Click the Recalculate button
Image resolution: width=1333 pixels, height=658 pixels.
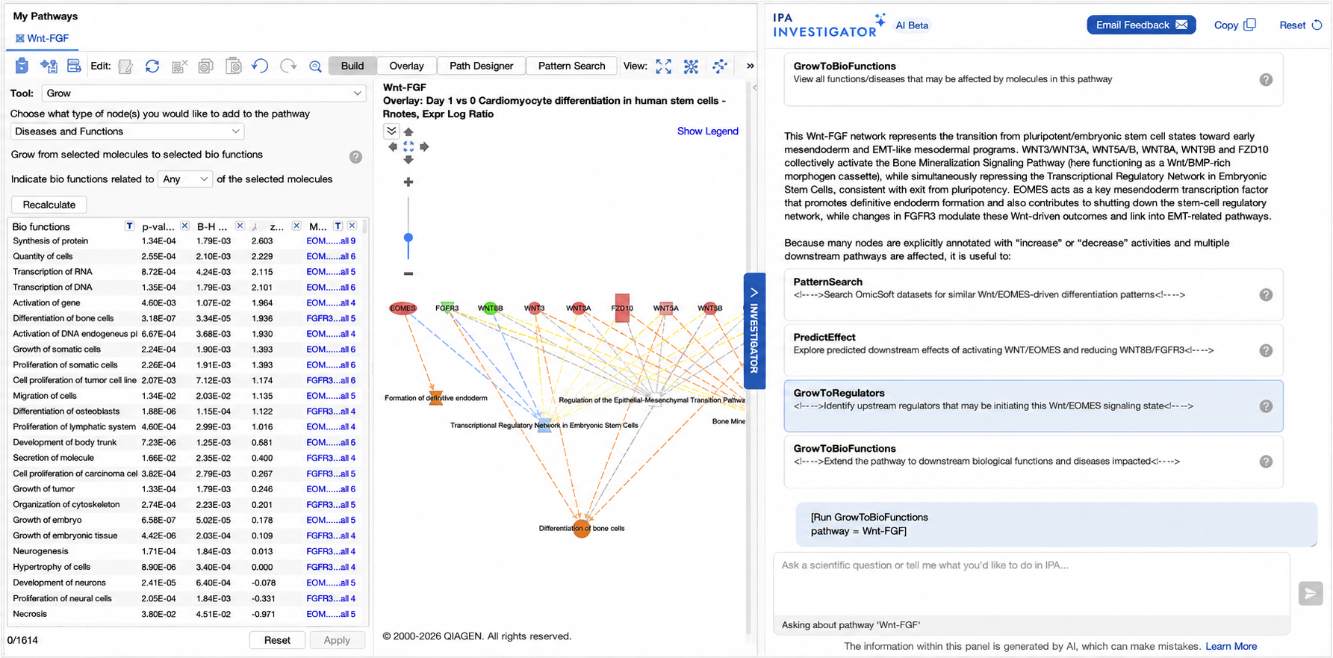(49, 205)
